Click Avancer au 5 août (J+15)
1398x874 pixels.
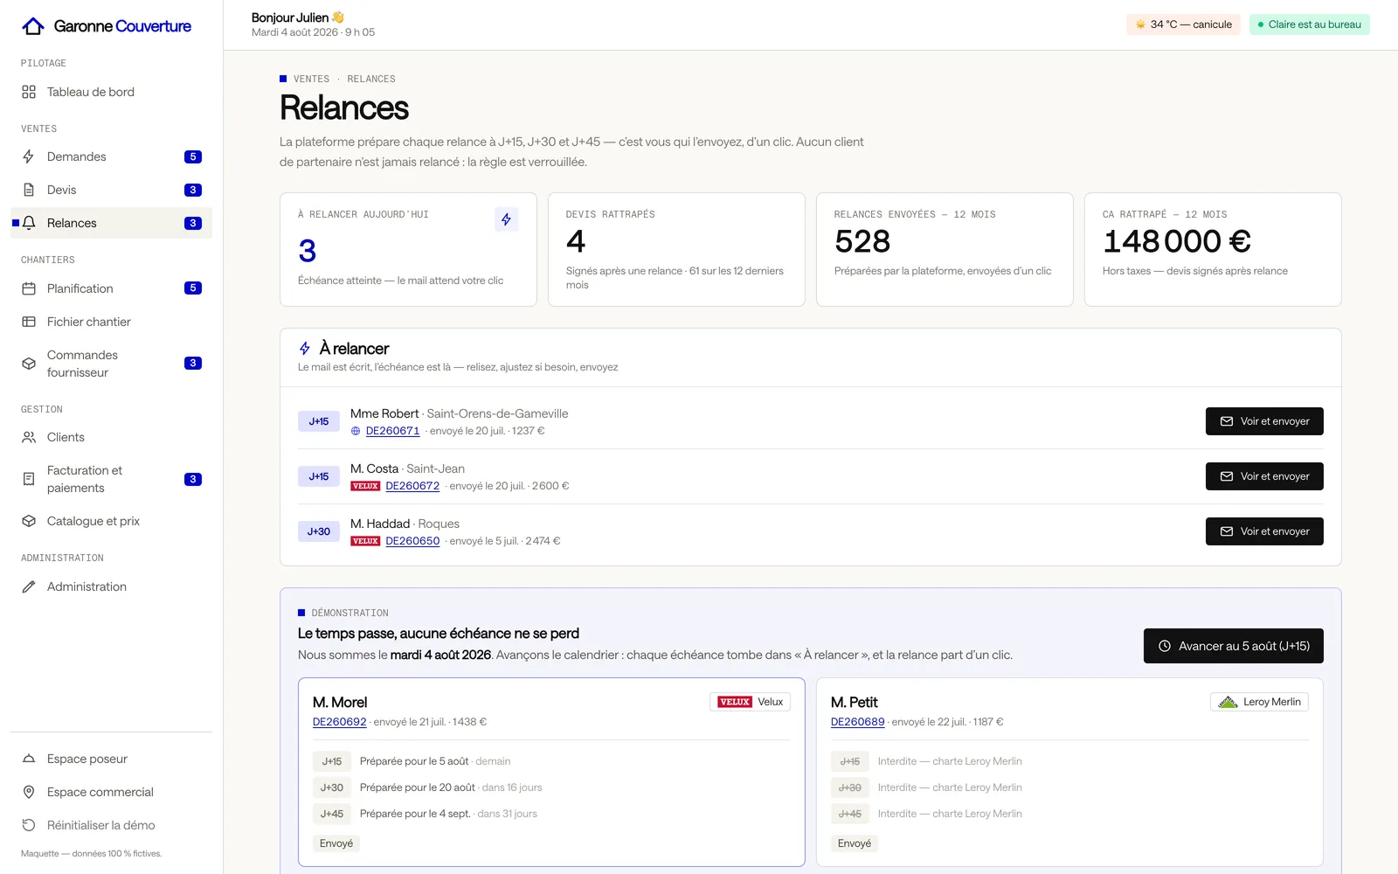[1234, 646]
